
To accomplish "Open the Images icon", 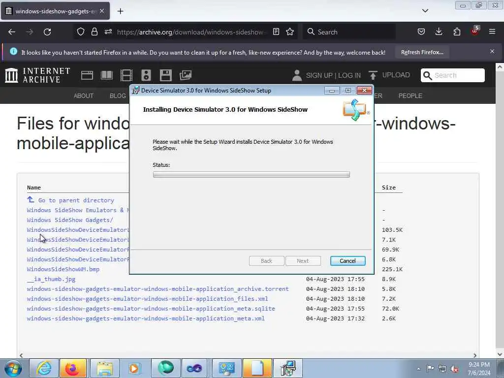I will point(186,75).
